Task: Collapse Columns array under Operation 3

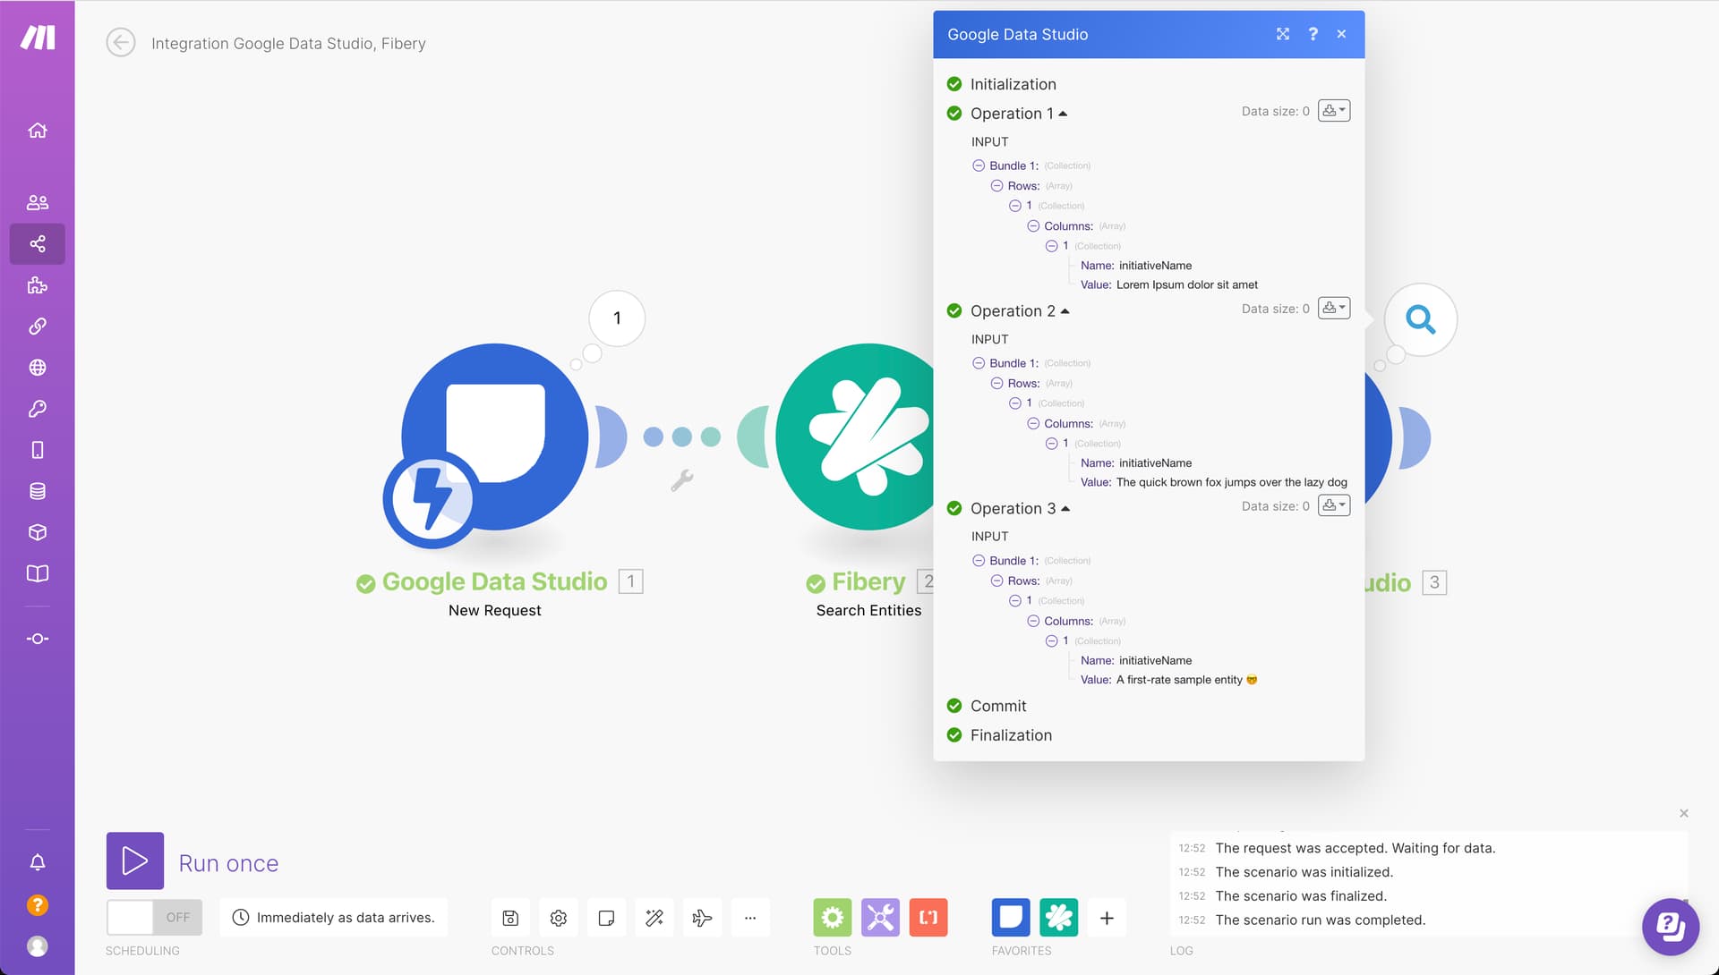Action: [1033, 621]
